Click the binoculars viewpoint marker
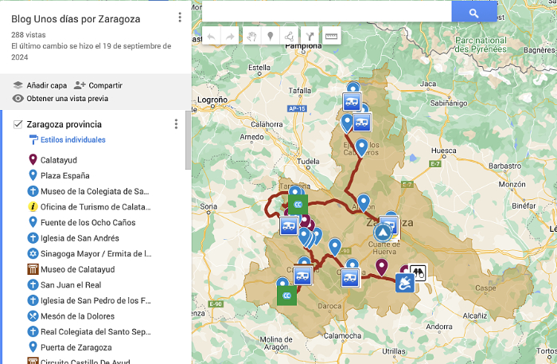This screenshot has height=364, width=557. (x=418, y=272)
